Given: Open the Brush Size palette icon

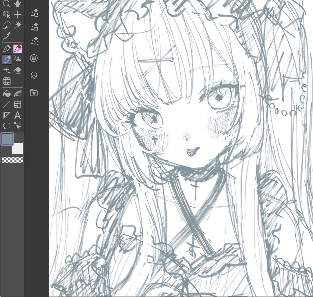Looking at the screenshot, I should pyautogui.click(x=34, y=41).
